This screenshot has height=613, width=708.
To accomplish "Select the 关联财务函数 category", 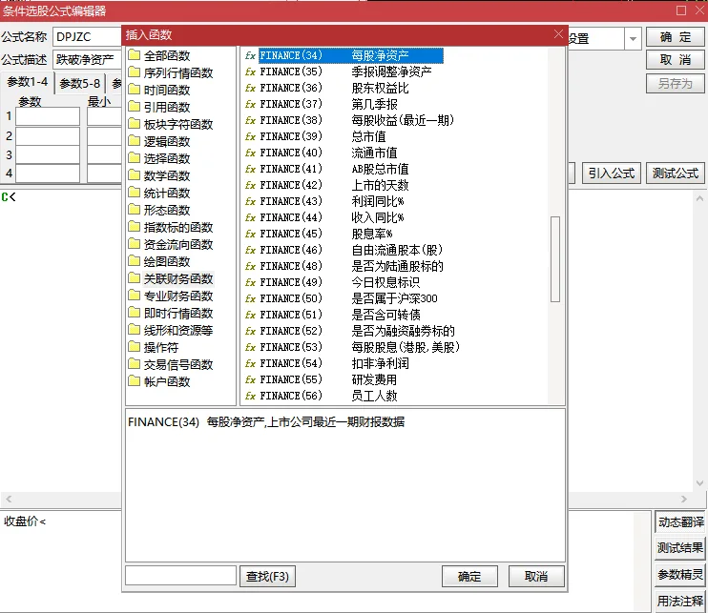I will tap(178, 278).
